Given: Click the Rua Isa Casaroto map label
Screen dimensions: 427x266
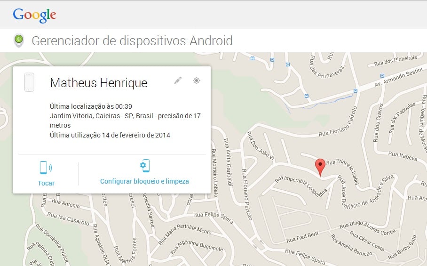Looking at the screenshot, I should point(68,219).
